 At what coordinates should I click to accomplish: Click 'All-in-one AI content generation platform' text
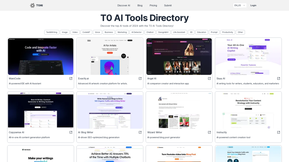pyautogui.click(x=29, y=137)
